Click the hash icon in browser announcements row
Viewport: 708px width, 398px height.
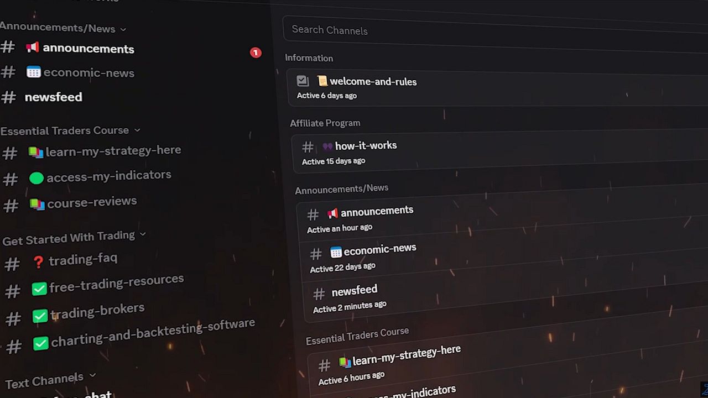[313, 214]
